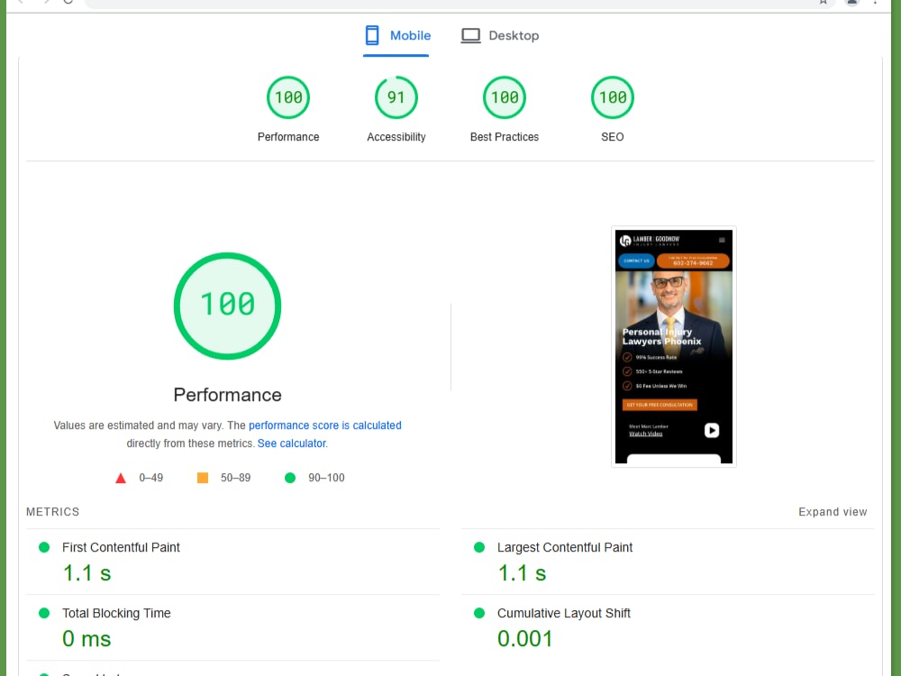Open the 'See calculator' link

coord(292,443)
